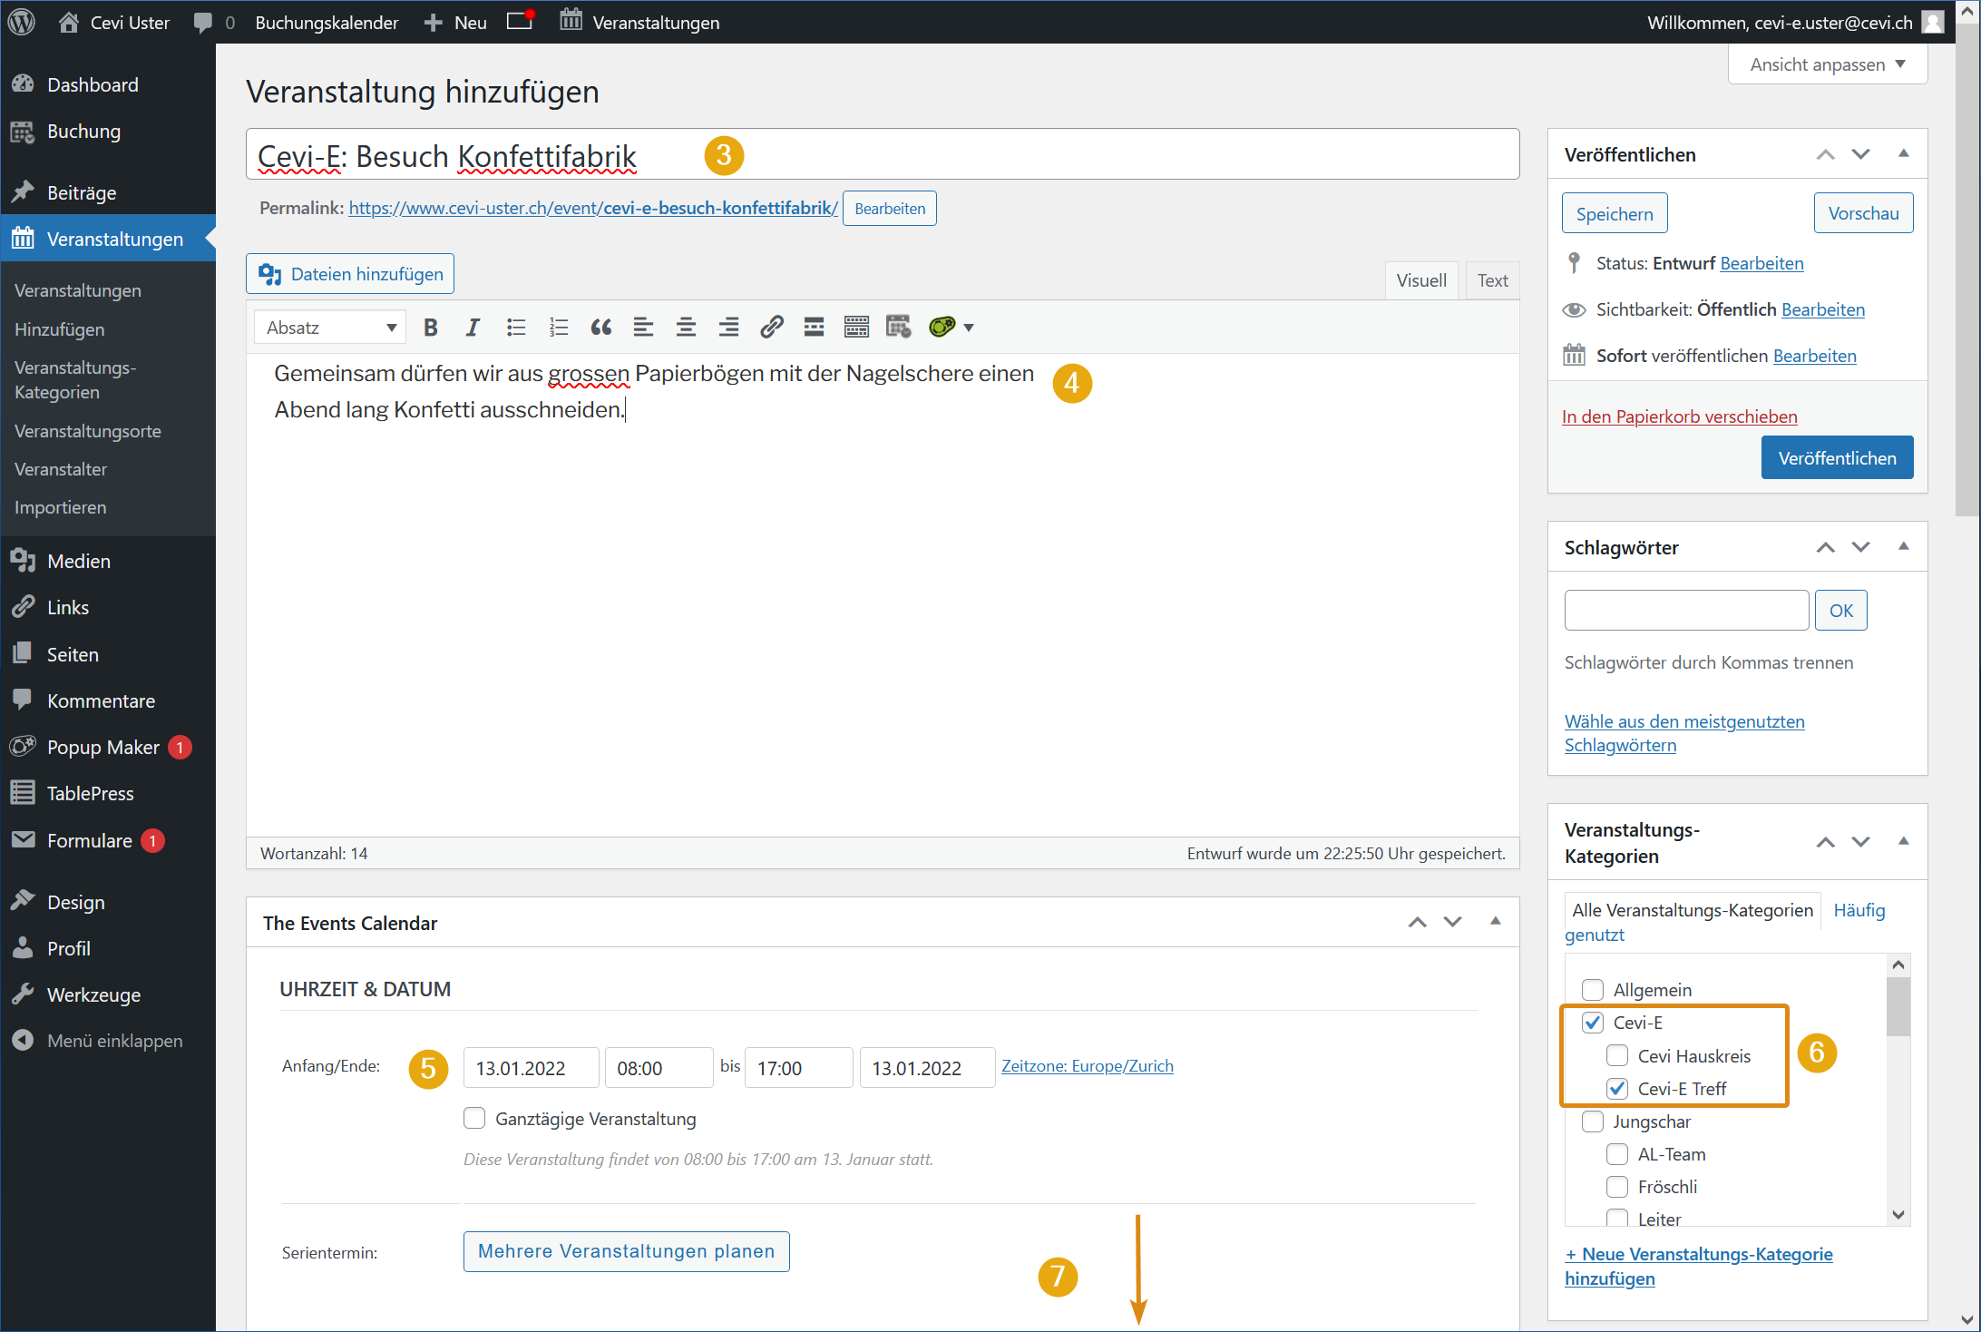This screenshot has width=1981, height=1332.
Task: Expand the Ansicht anpassen options
Action: tap(1827, 64)
